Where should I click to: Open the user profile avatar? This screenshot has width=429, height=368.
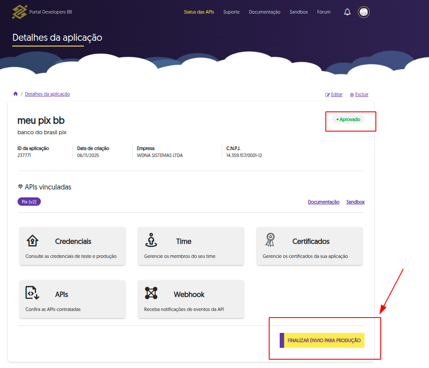pos(364,12)
